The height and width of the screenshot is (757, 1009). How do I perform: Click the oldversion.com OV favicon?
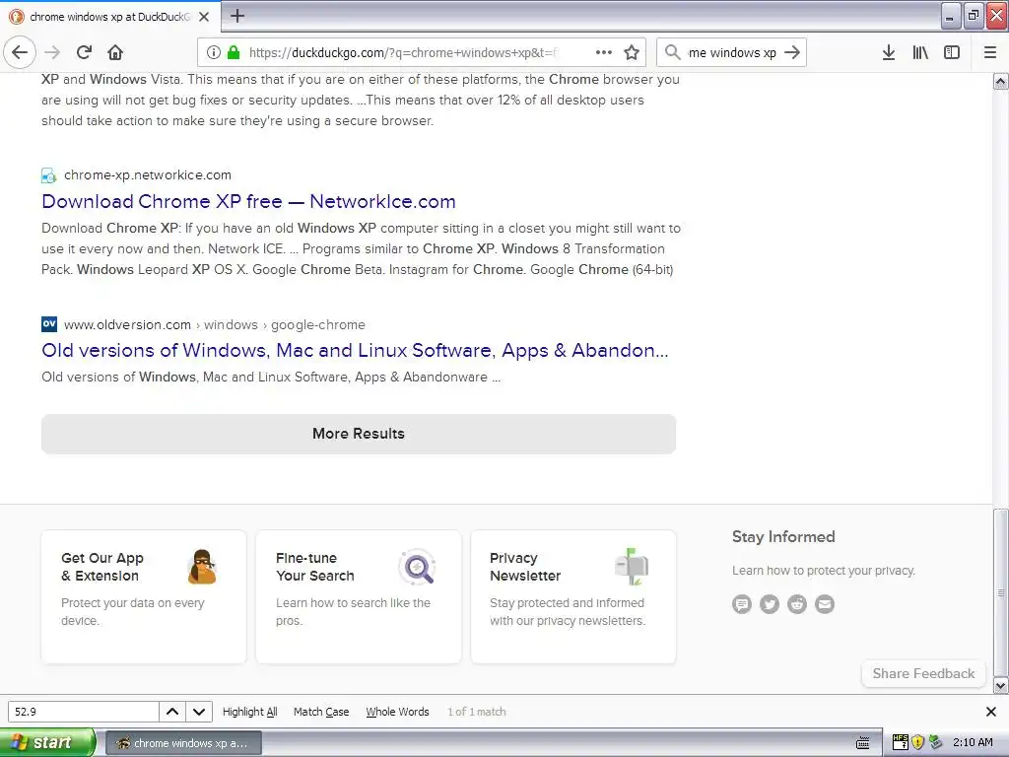coord(49,323)
